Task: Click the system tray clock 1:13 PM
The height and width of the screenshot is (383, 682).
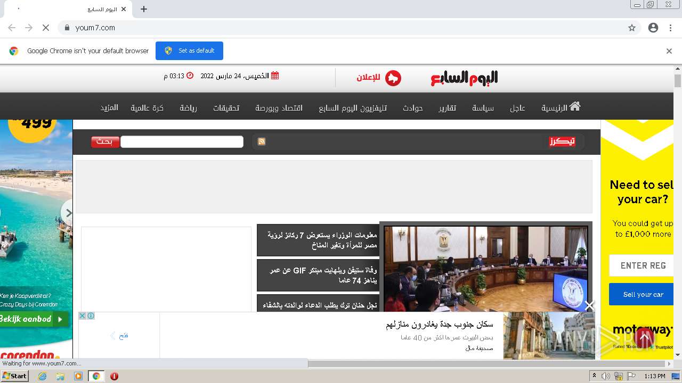Action: 655,376
